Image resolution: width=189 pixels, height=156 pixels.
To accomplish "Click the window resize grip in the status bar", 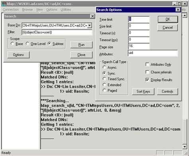I will [186, 153].
